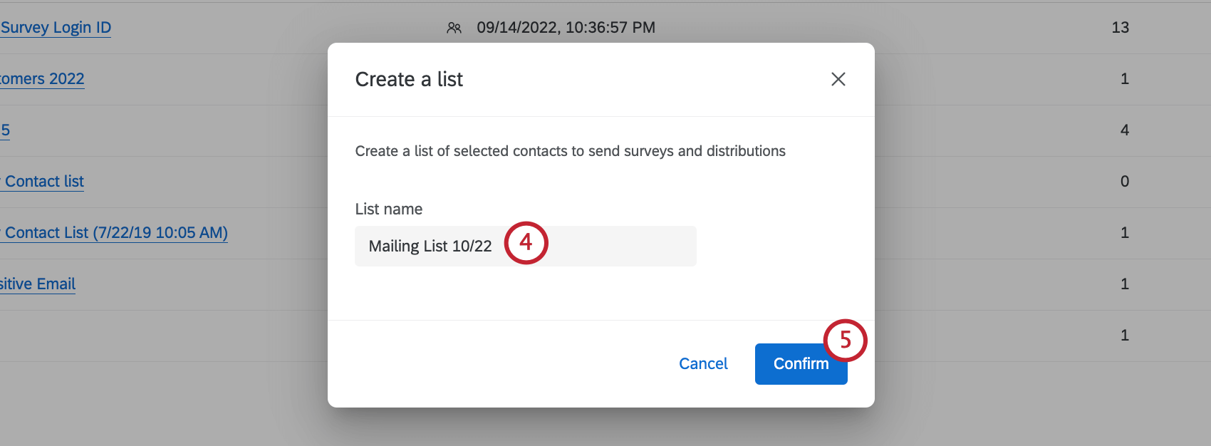The width and height of the screenshot is (1211, 446).
Task: Click the dialog description about selected contacts
Action: [x=570, y=151]
